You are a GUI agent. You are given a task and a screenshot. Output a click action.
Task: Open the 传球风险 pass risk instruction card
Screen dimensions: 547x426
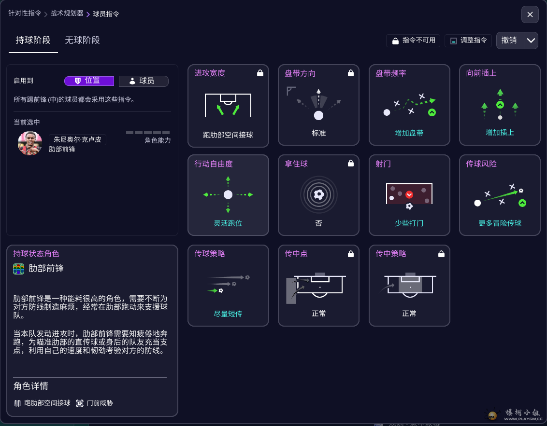pyautogui.click(x=500, y=195)
